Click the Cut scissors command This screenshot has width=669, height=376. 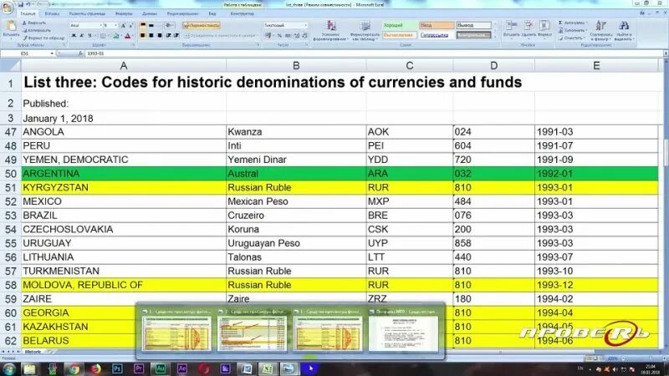coord(35,23)
